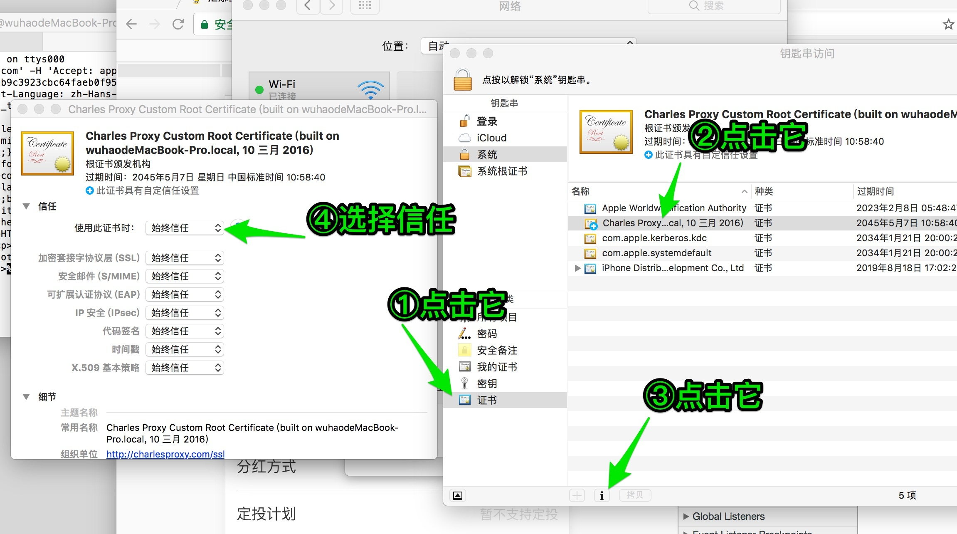Toggle the preview pane icon at bottom left
The height and width of the screenshot is (534, 957).
point(457,495)
